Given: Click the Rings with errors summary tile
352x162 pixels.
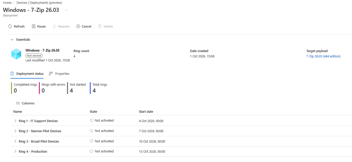Looking at the screenshot, I should 52,88.
